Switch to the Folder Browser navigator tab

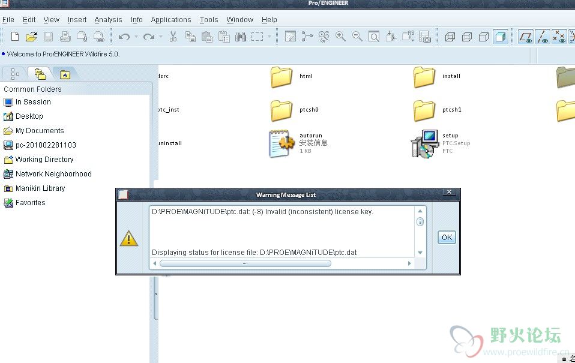(x=40, y=74)
